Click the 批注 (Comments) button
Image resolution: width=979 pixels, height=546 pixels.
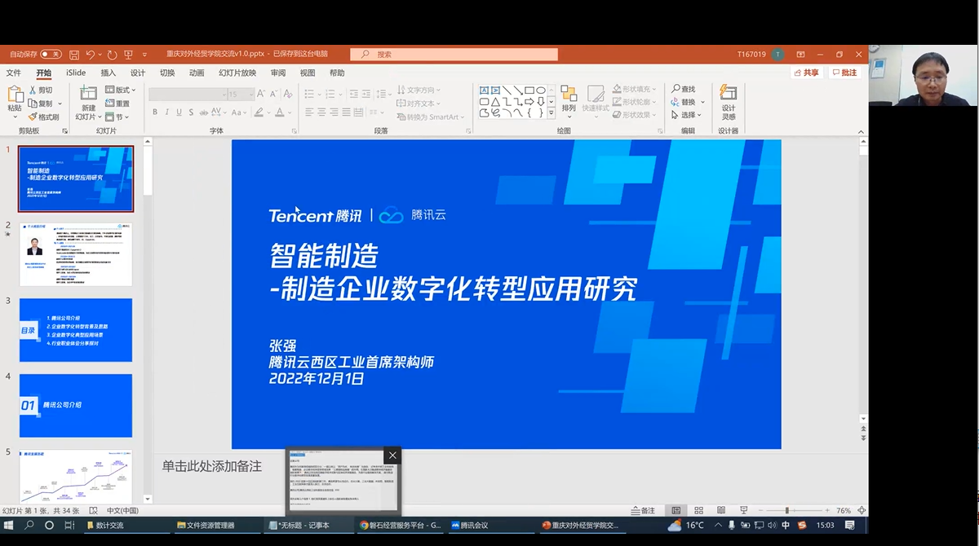click(845, 73)
